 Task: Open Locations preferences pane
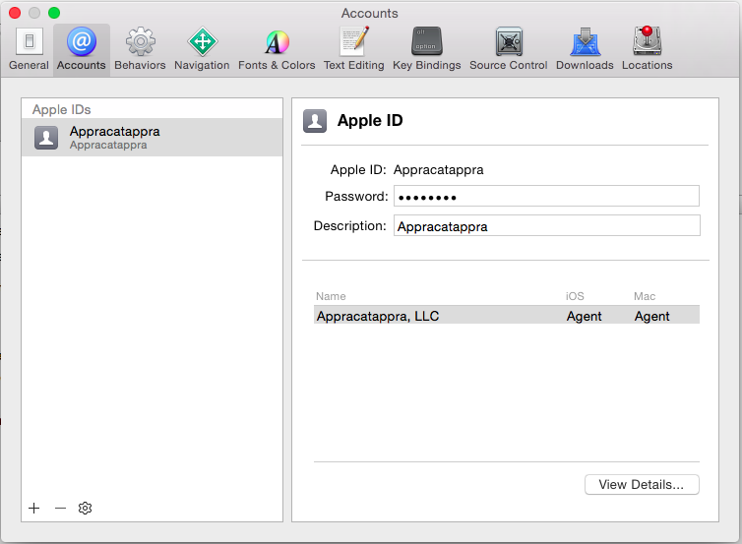tap(647, 49)
